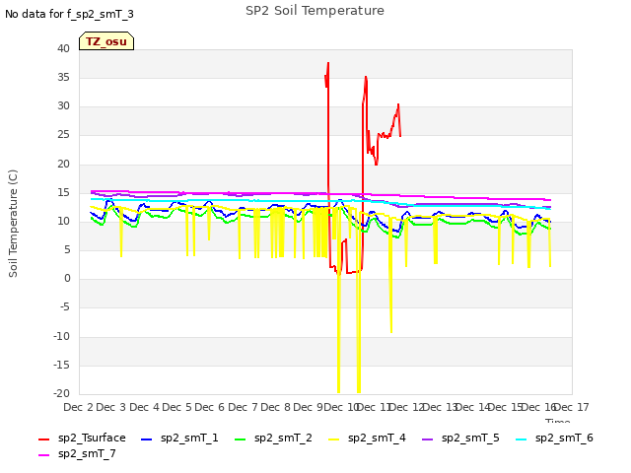Toggle sp2_Tsurface series in legend
Image resolution: width=631 pixels, height=473 pixels.
click(x=82, y=438)
